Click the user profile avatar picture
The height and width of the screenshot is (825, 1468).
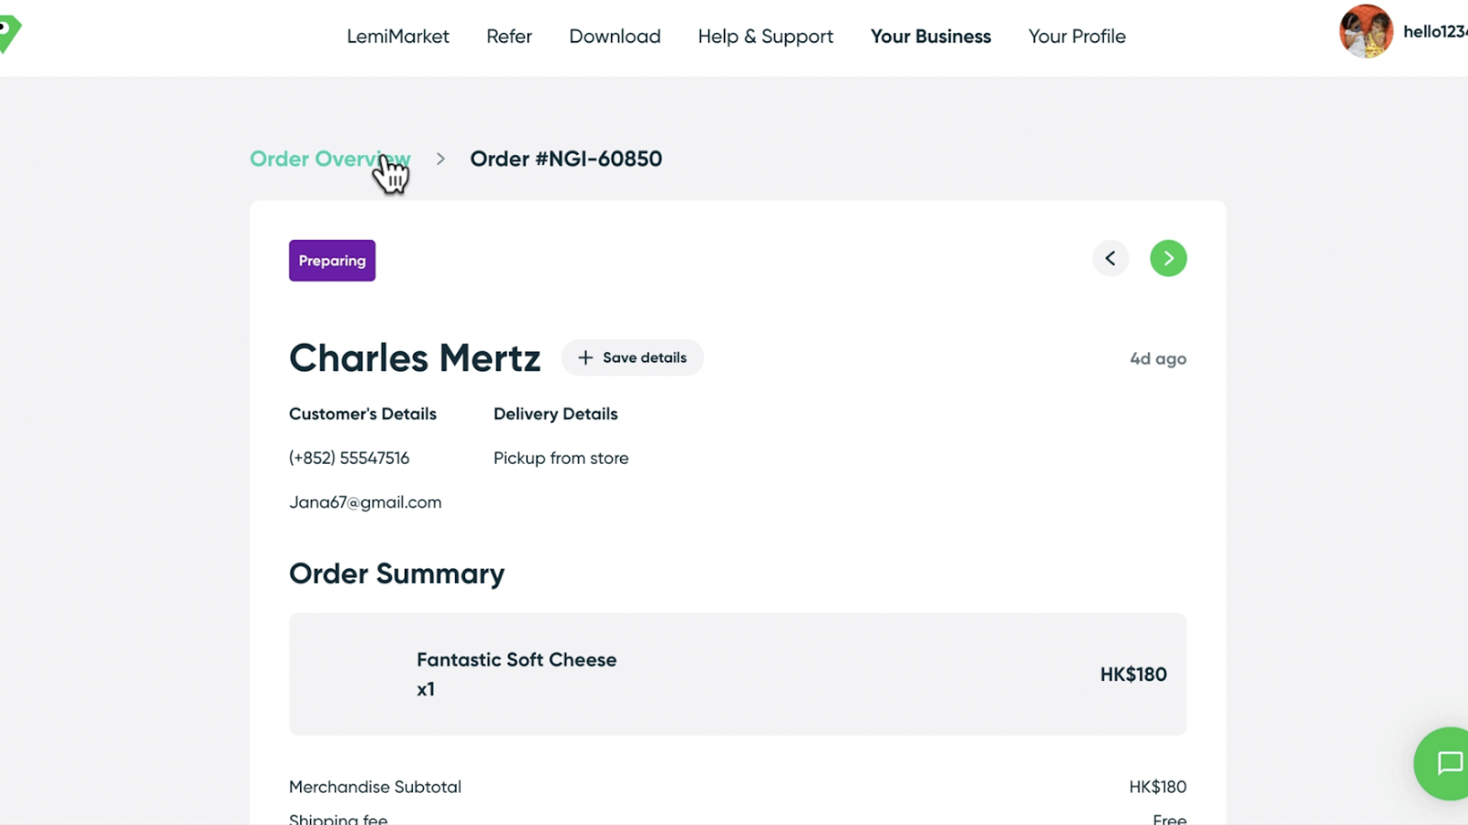point(1365,32)
